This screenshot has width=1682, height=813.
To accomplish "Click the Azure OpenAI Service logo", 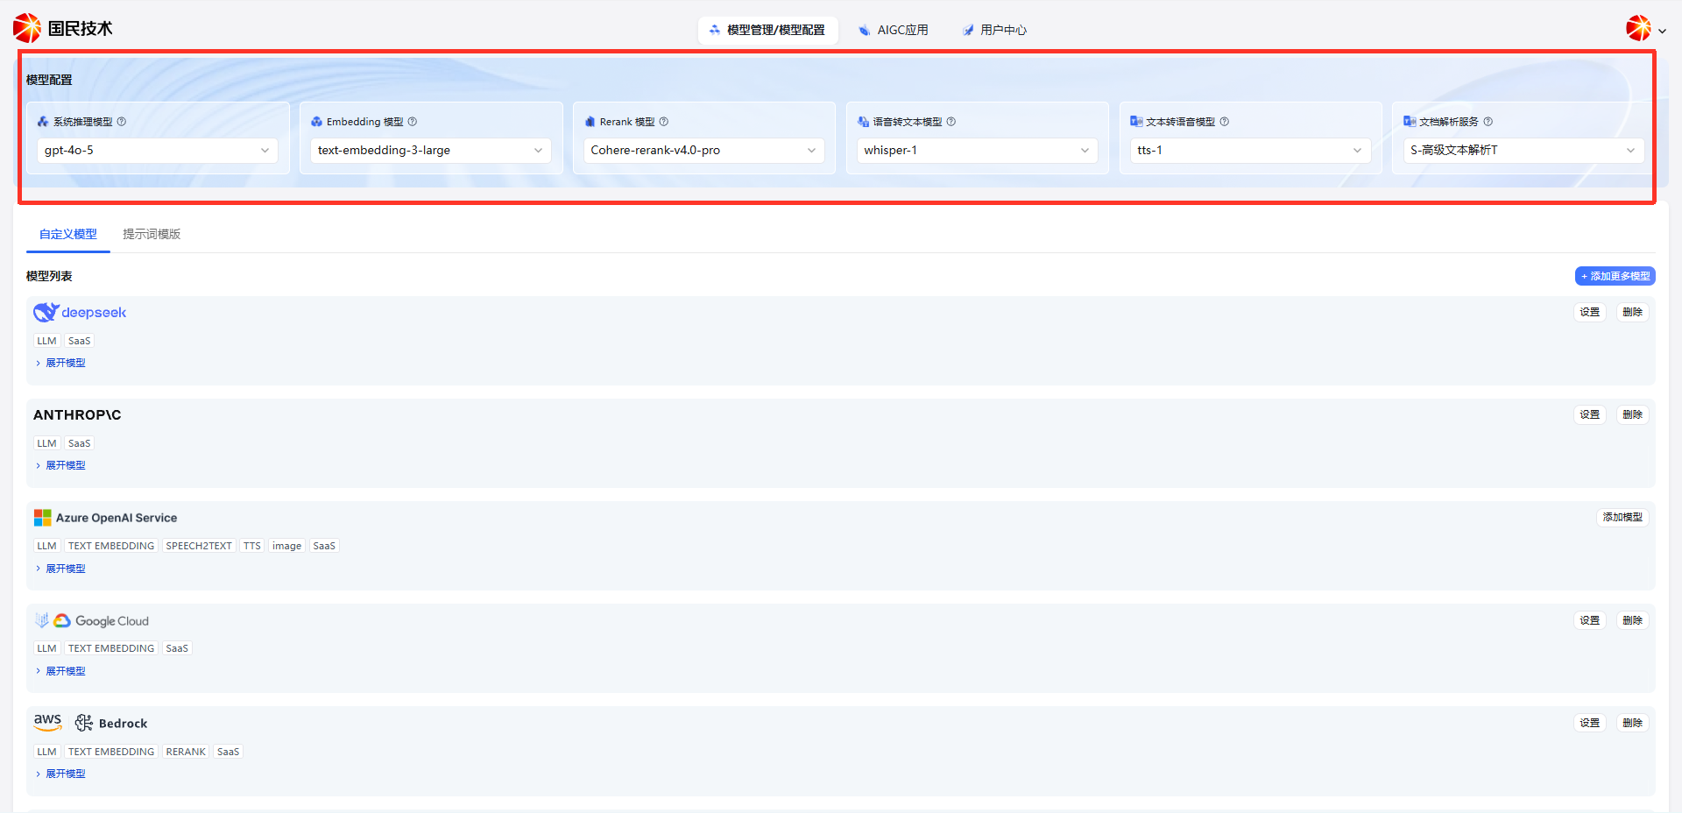I will 105,518.
